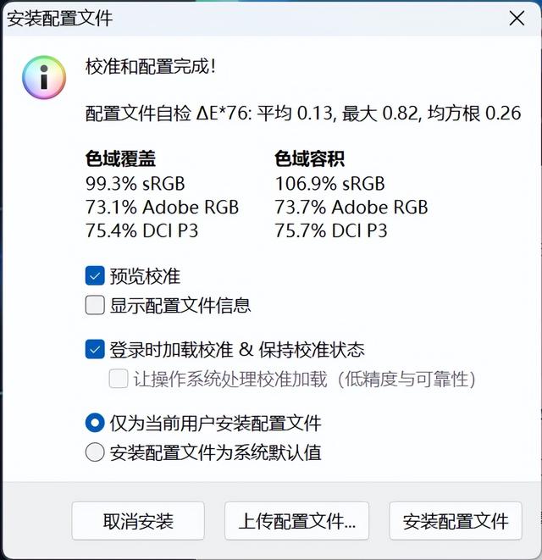Screen dimensions: 542x560
Task: Close the 安装配置文件 dialog with X
Action: (517, 18)
